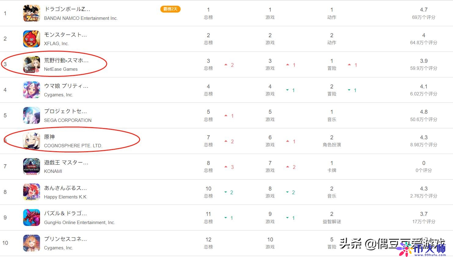Viewport: 453px width, 257px height.
Task: Click the 0个评分 rating count
Action: tap(424, 170)
